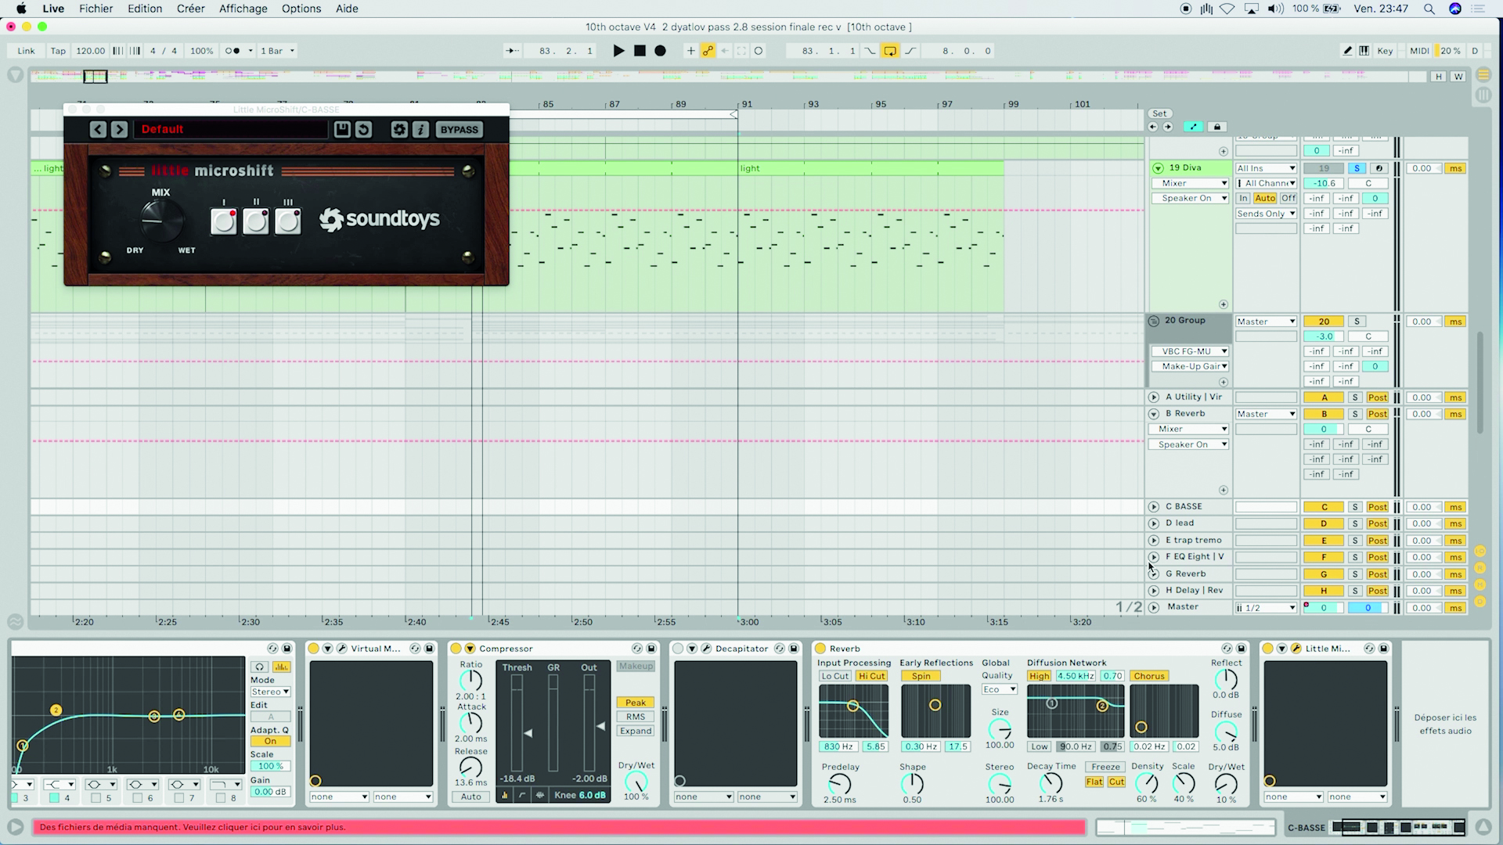Open All Ins input dropdown on Diva

(x=1266, y=168)
